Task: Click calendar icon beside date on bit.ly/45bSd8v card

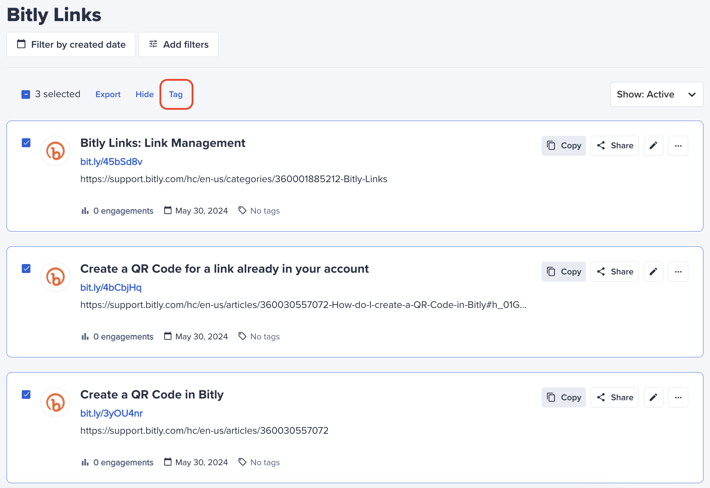Action: [168, 210]
